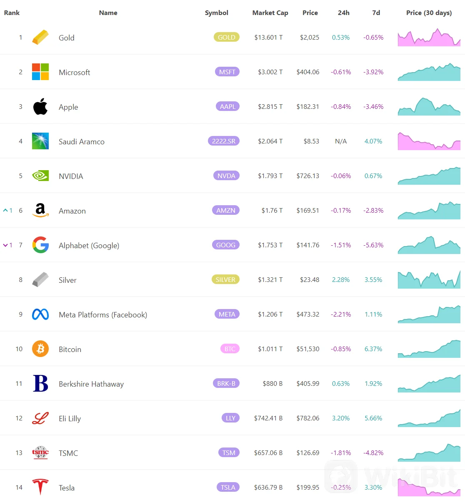Sort by the Rank column header

12,13
